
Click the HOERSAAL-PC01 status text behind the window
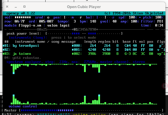[x=53, y=114]
